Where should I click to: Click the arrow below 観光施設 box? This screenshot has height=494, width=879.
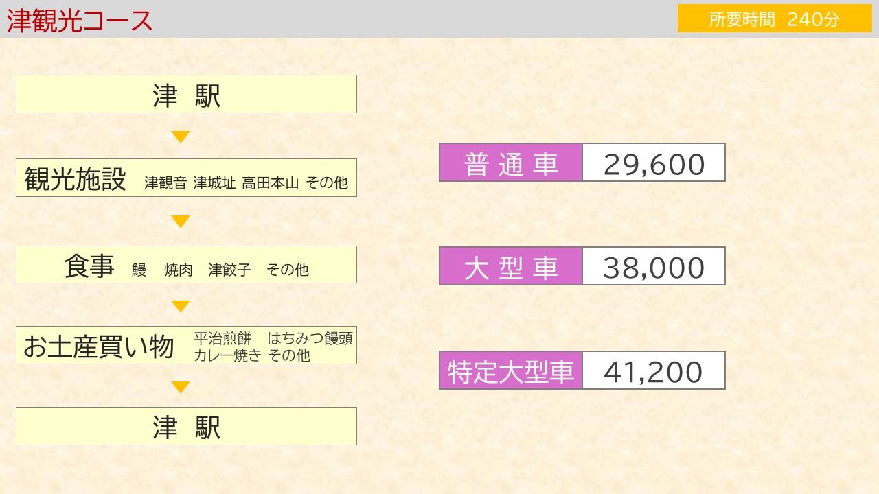(x=181, y=222)
